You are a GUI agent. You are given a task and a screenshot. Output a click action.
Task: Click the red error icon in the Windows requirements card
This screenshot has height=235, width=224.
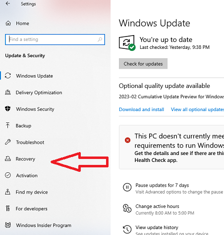(x=127, y=140)
